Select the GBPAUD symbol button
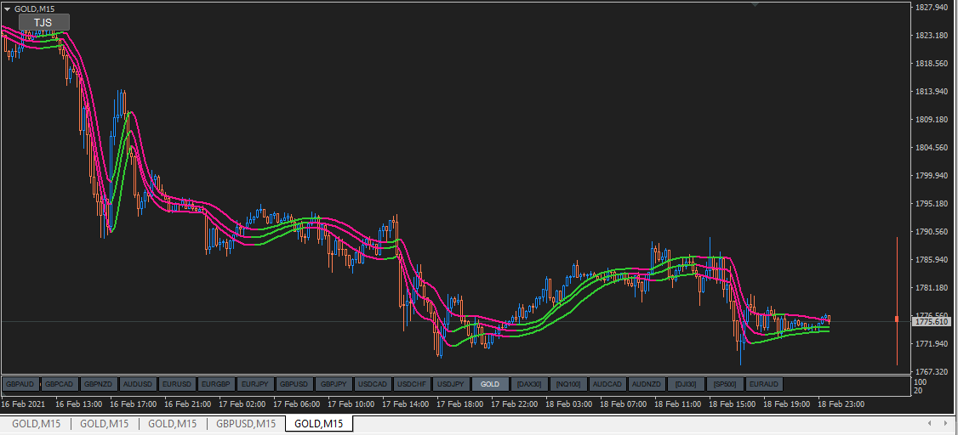 click(21, 384)
